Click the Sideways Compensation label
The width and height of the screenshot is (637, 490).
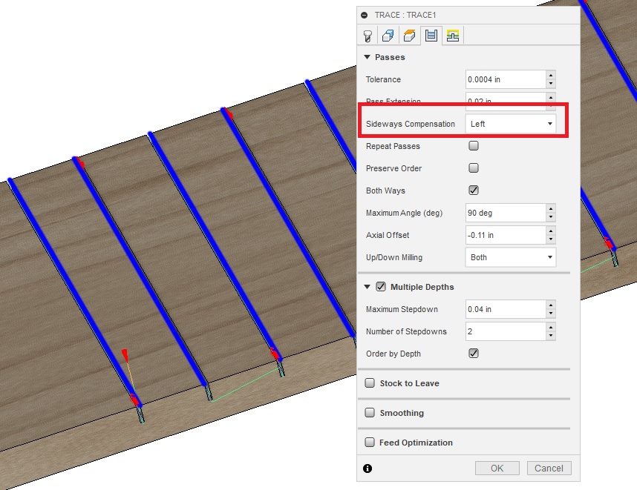(x=411, y=124)
